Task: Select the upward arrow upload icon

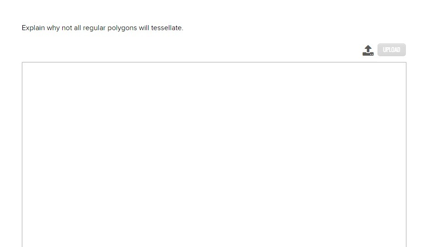Action: coord(368,50)
